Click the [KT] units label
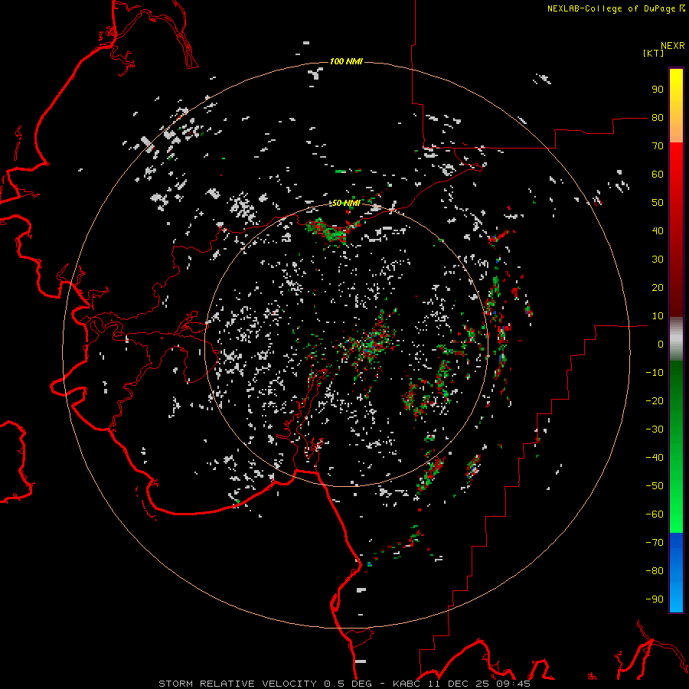Image resolution: width=689 pixels, height=689 pixels. pyautogui.click(x=654, y=53)
